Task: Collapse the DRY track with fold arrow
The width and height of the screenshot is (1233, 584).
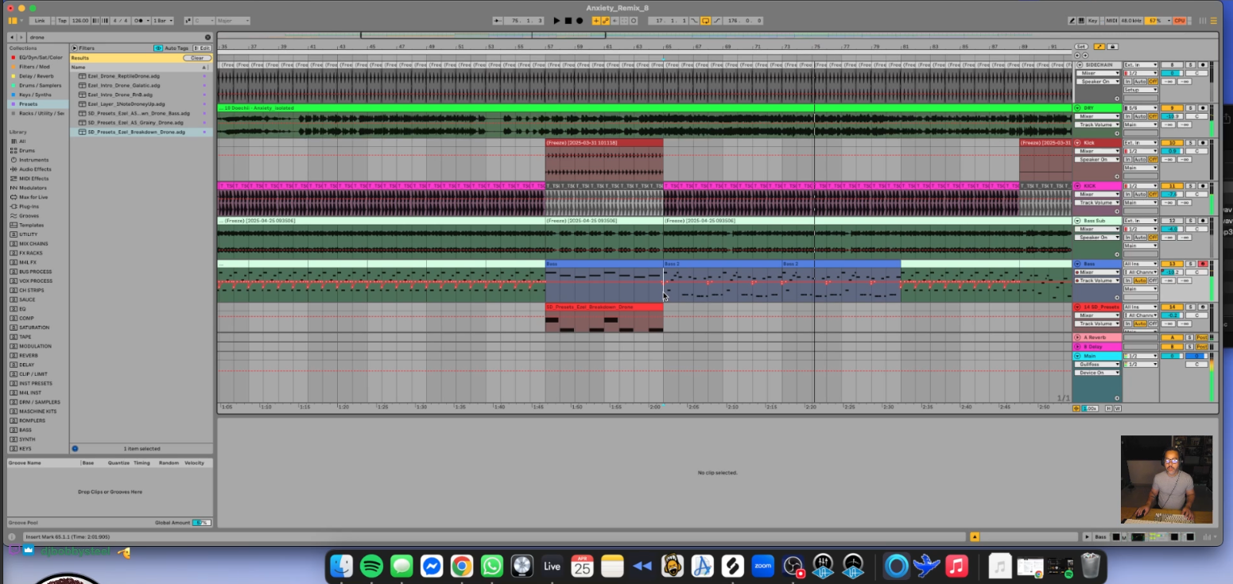Action: click(x=1078, y=108)
